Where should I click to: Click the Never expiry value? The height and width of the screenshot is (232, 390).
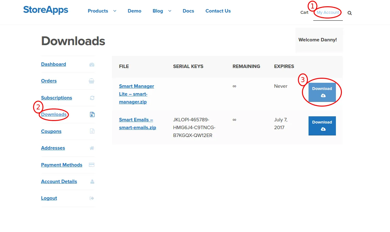coord(281,86)
